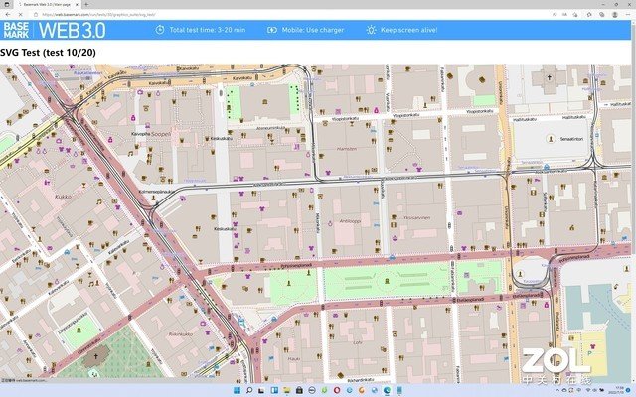Select the Basemark Web 3.0 browser tab
This screenshot has width=636, height=397.
(x=47, y=4)
